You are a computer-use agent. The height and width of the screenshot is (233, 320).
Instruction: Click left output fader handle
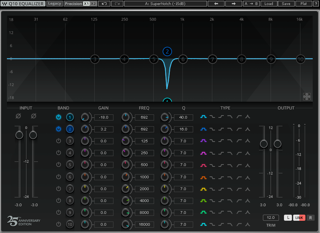[264, 144]
